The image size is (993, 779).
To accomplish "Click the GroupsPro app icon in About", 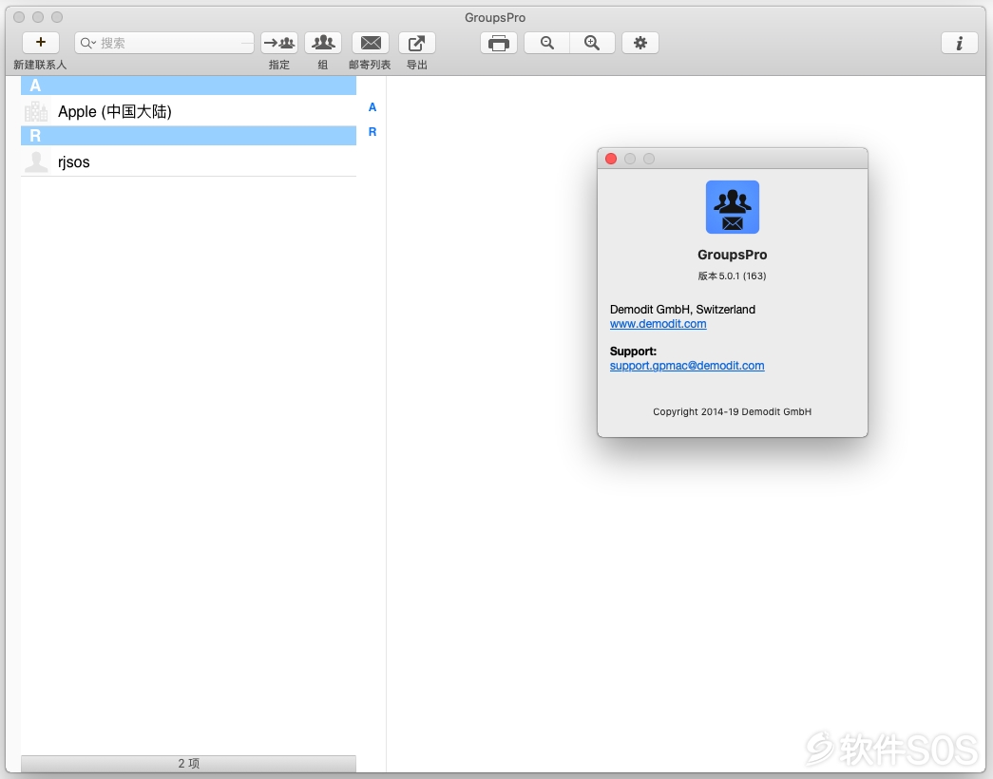I will [x=733, y=207].
